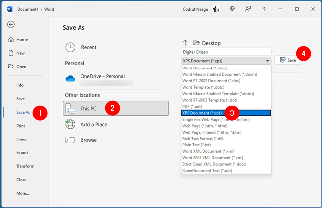Image resolution: width=322 pixels, height=208 pixels.
Task: Open the More... sidebar entry
Action: pos(23,193)
